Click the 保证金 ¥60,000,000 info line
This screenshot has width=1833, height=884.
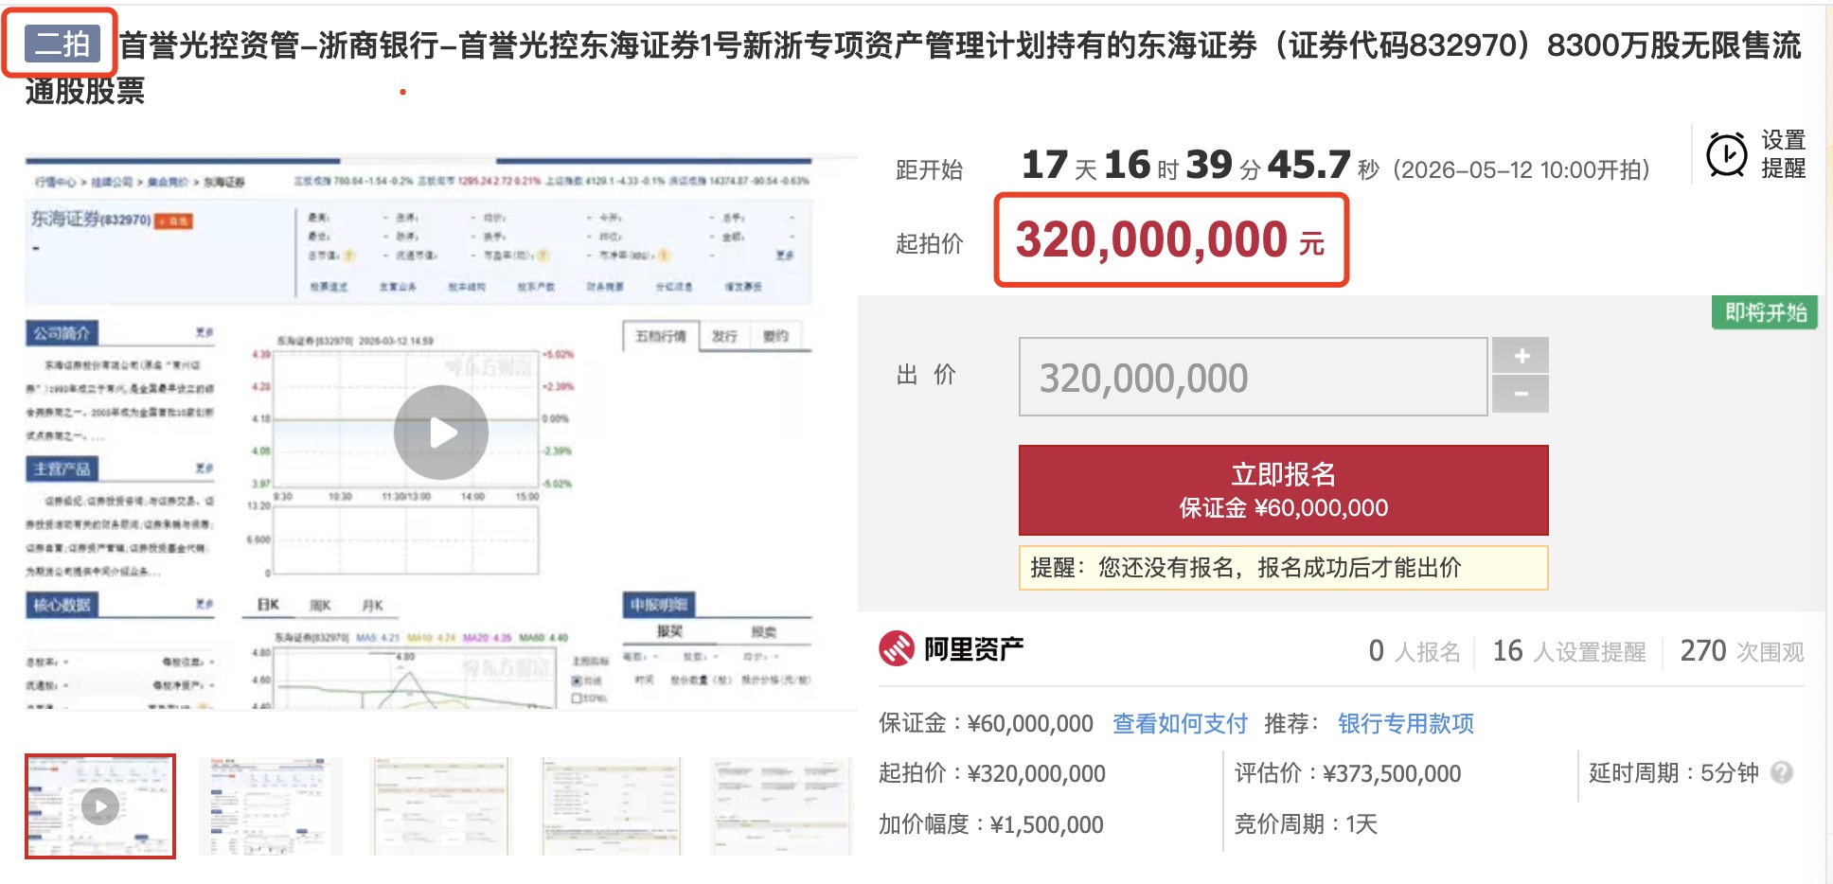point(986,724)
